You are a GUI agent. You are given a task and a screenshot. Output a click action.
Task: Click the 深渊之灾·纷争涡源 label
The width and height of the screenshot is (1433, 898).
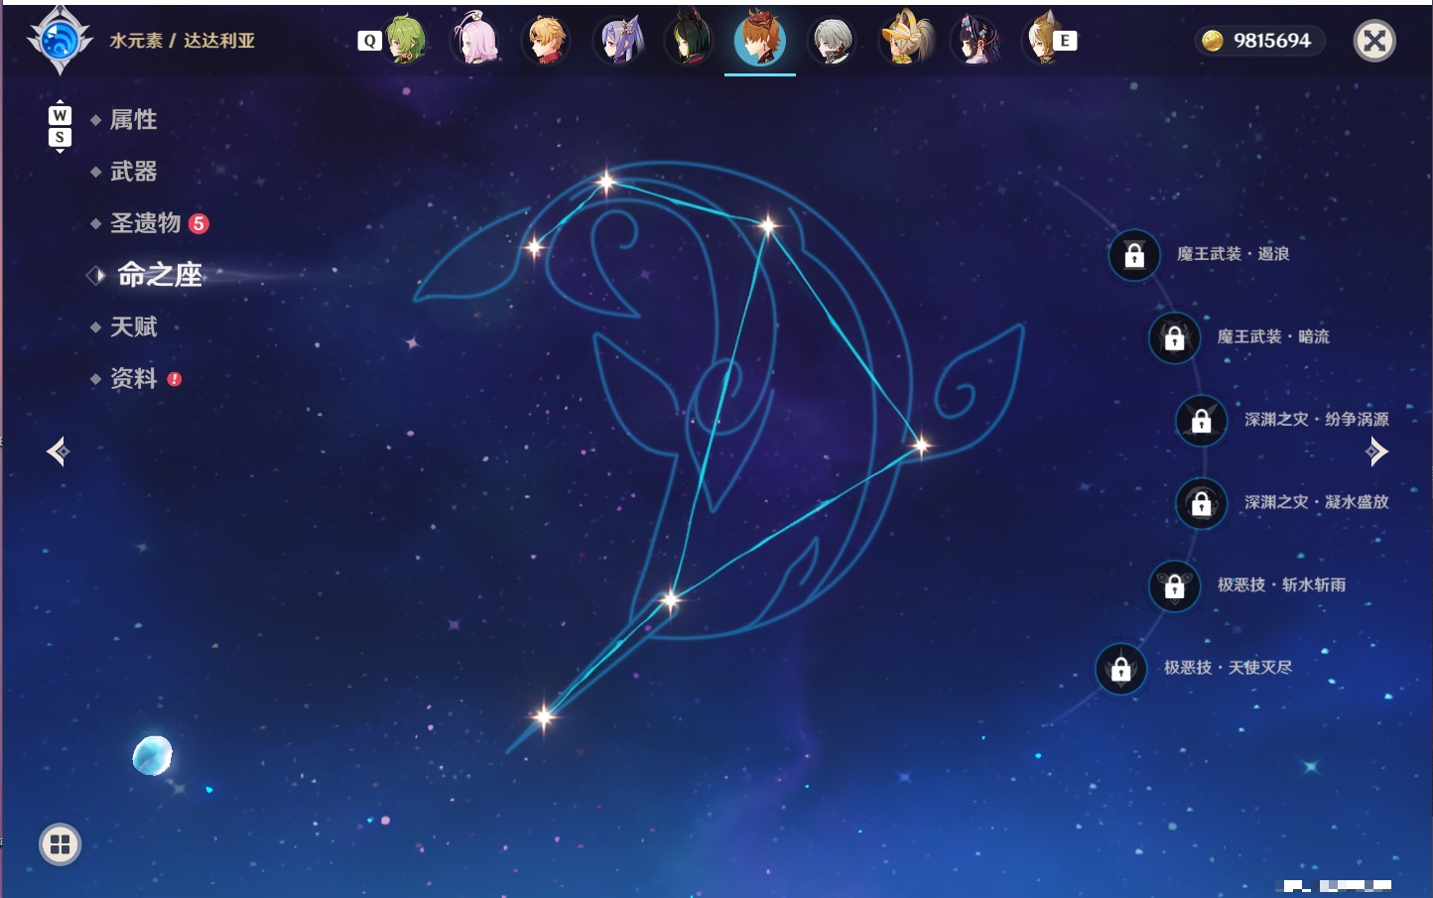[x=1317, y=419]
